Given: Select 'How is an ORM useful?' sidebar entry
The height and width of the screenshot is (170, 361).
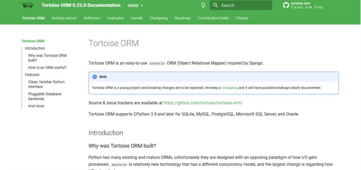Looking at the screenshot, I should [x=47, y=68].
